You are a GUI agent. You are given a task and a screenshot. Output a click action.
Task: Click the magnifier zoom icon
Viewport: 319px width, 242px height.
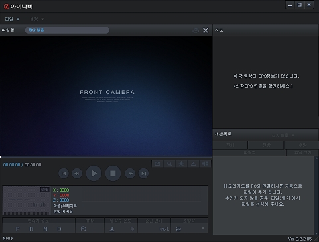point(170,164)
